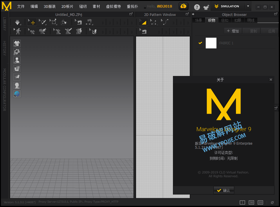Switch to the 织物 tab
The width and height of the screenshot is (280, 207).
point(212,20)
